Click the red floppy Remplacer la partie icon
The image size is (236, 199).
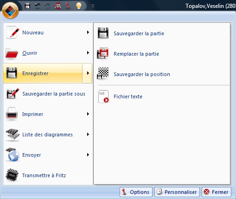tap(103, 53)
